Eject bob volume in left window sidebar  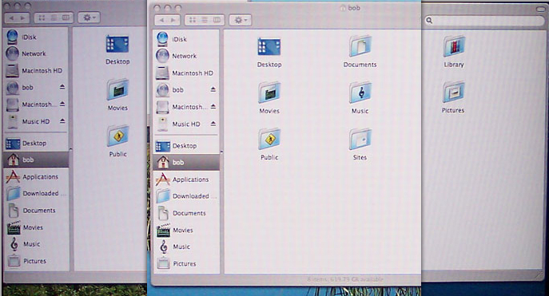(62, 87)
